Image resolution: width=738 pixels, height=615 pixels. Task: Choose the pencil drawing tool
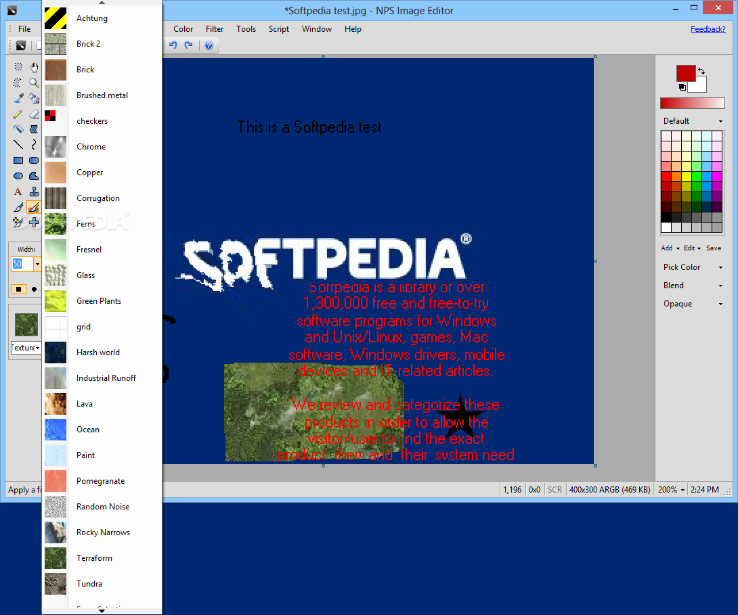click(18, 113)
